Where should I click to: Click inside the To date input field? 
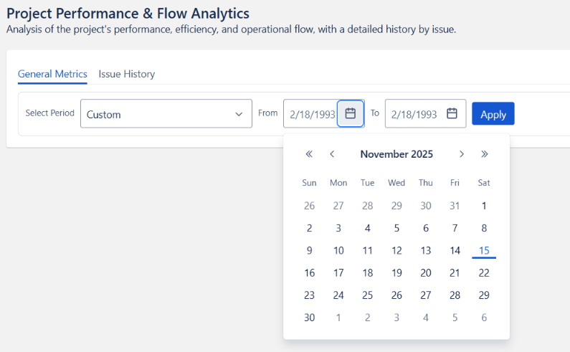[x=414, y=114]
